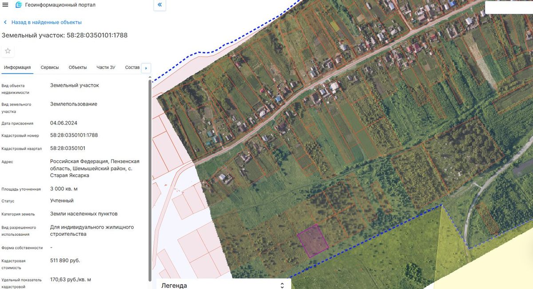Select the value Землепользование
This screenshot has width=533, height=289.
(74, 104)
